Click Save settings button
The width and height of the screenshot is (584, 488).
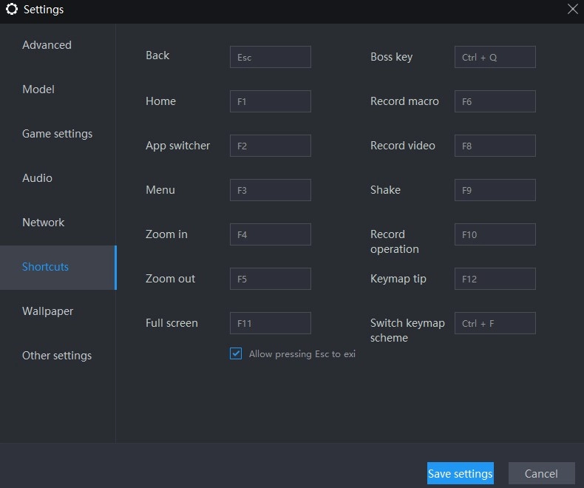point(461,473)
